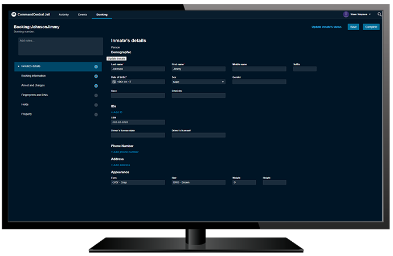Viewport: 393px width, 256px height.
Task: Open the date of birth calendar icon
Action: point(114,82)
